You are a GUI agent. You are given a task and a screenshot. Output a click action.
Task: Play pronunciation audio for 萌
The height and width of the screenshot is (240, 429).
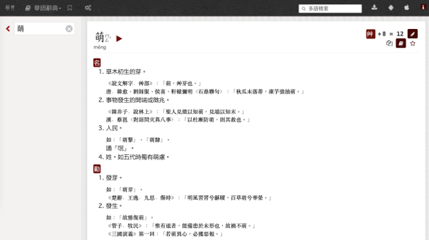click(x=119, y=38)
